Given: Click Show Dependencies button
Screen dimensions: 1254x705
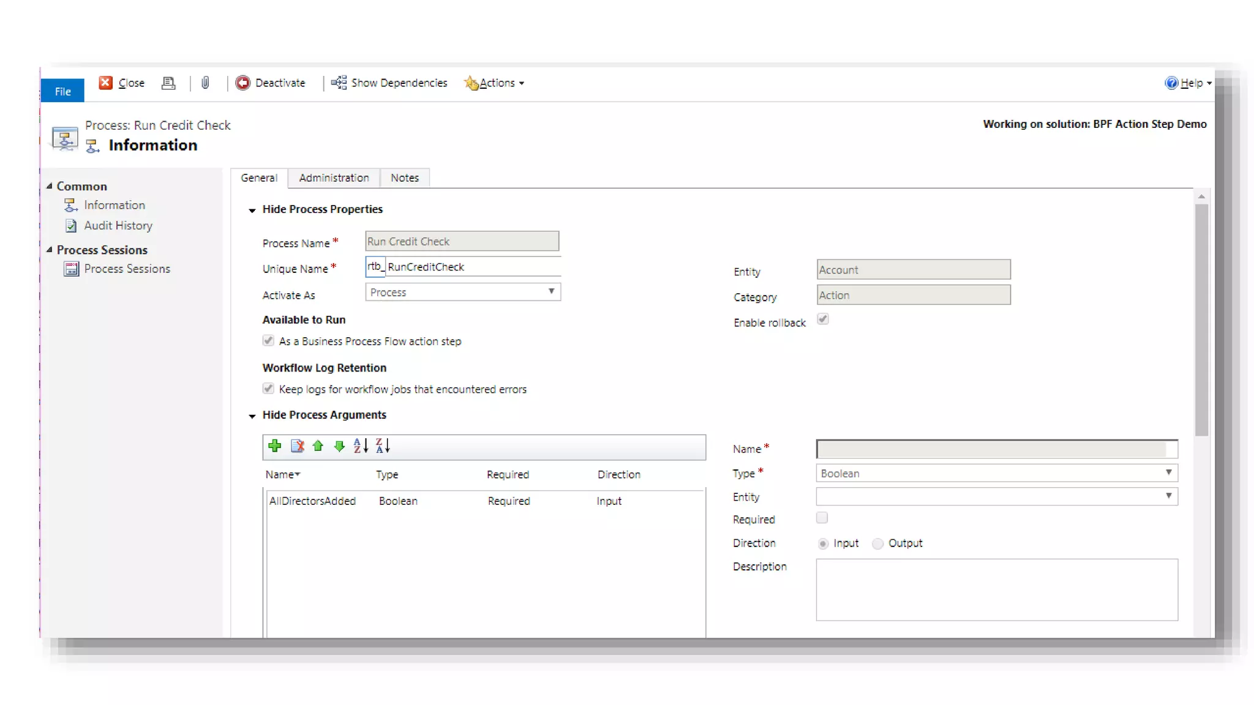Looking at the screenshot, I should (389, 83).
